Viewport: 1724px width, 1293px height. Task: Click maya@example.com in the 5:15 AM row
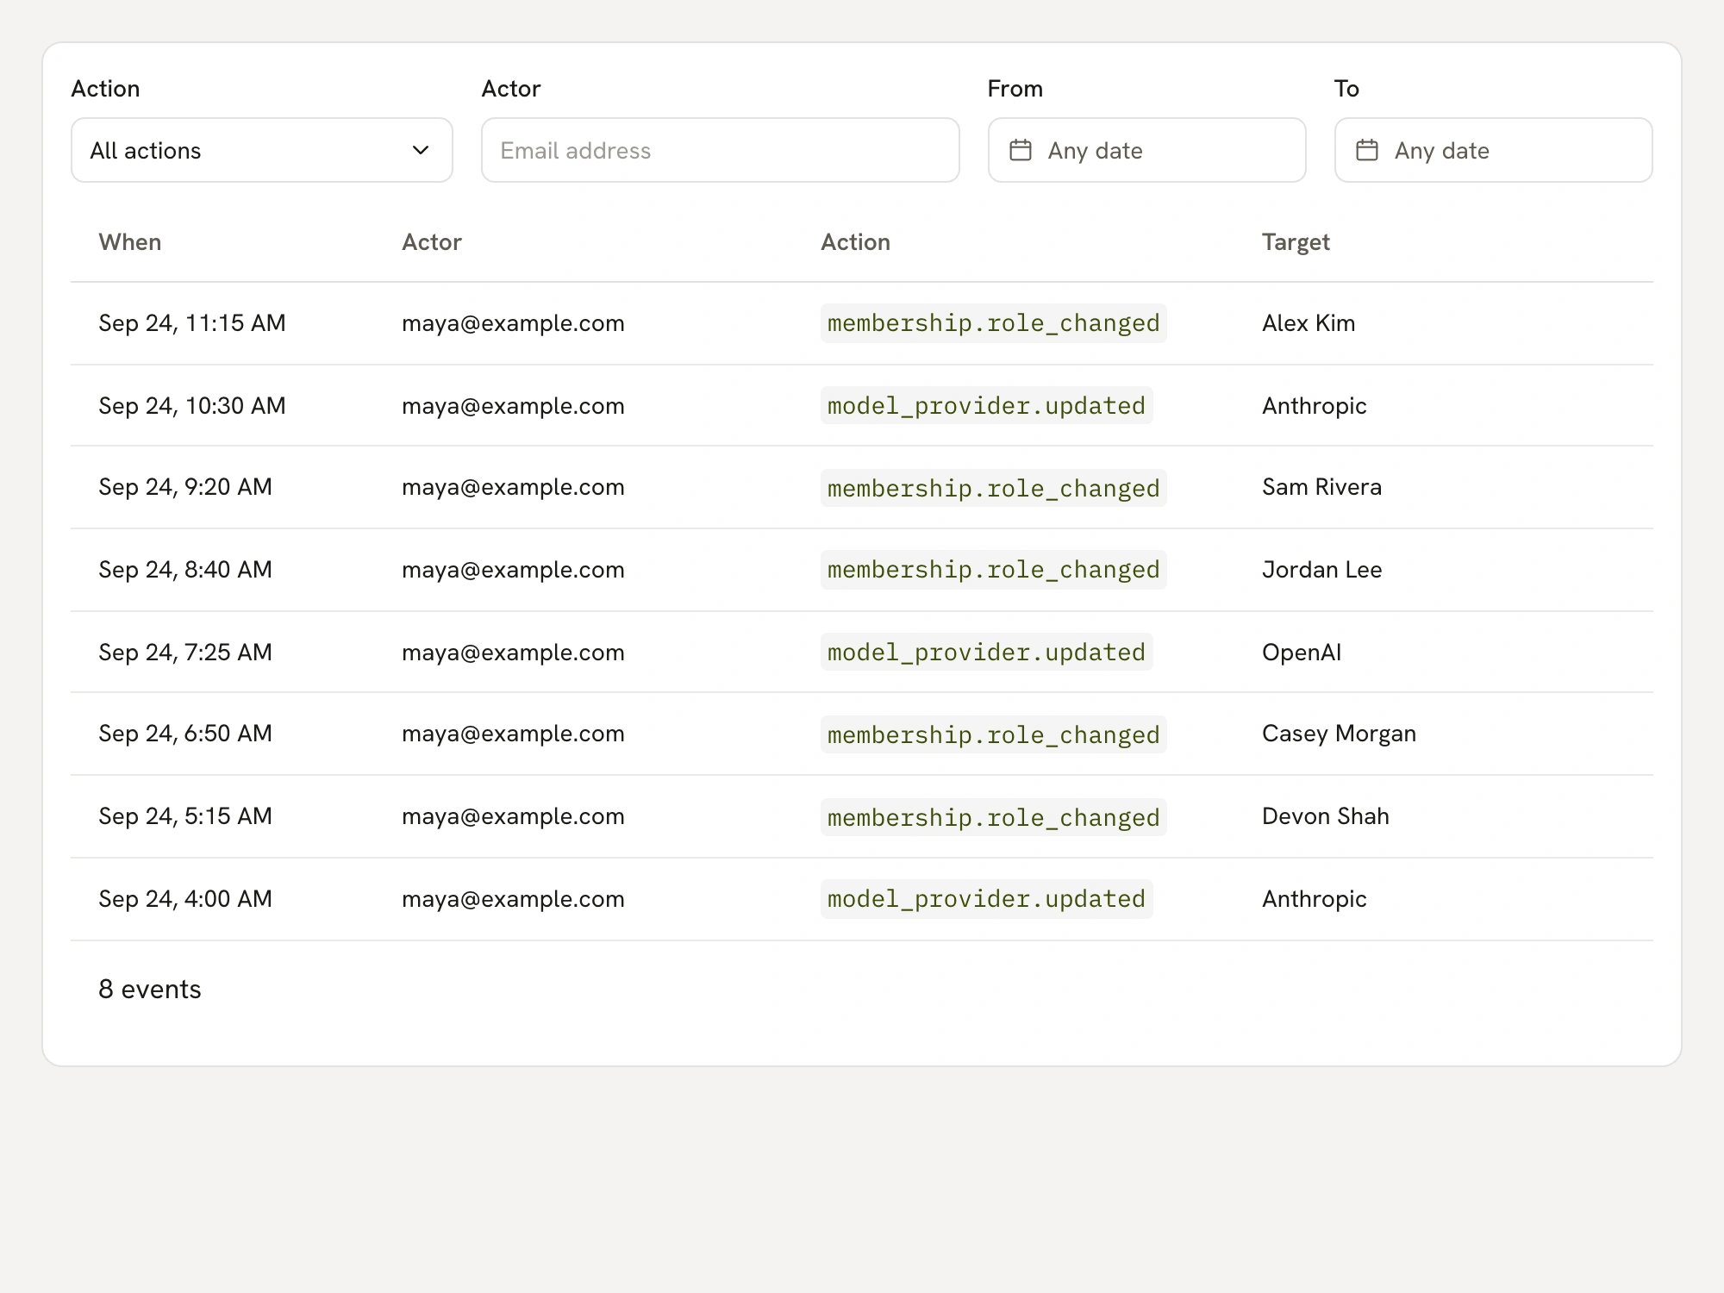tap(513, 816)
